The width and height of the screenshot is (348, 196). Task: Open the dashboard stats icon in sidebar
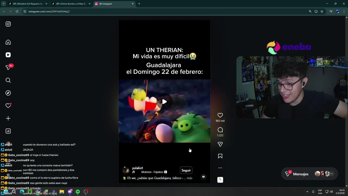(x=8, y=131)
